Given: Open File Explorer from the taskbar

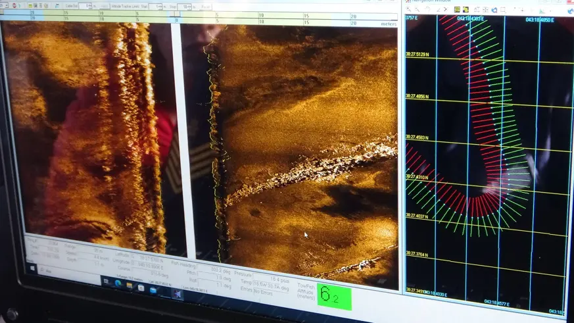Looking at the screenshot, I should (x=130, y=286).
